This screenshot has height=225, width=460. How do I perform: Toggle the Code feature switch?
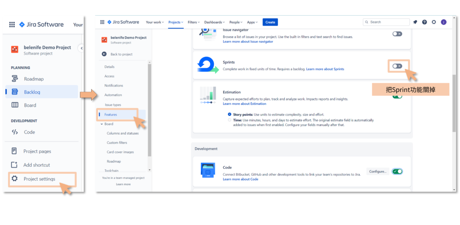[398, 172]
